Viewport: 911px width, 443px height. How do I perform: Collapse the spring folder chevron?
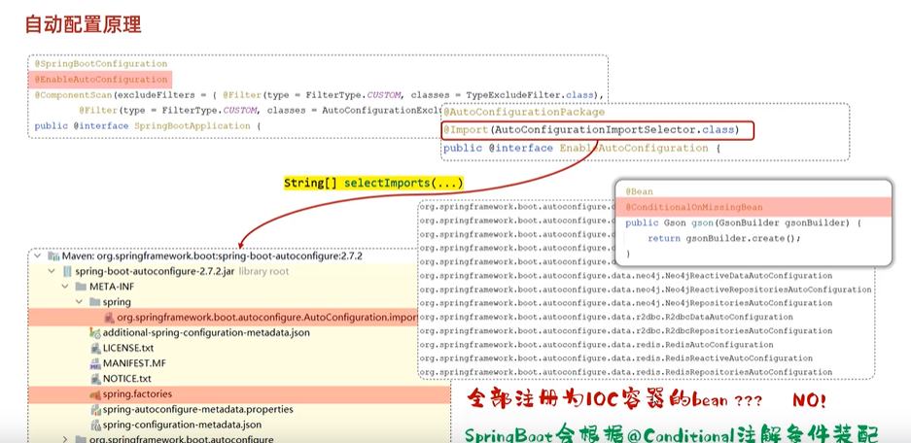click(x=79, y=302)
